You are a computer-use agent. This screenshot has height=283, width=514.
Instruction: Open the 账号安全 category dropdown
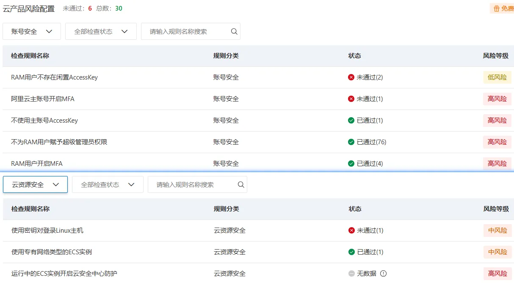click(x=32, y=31)
